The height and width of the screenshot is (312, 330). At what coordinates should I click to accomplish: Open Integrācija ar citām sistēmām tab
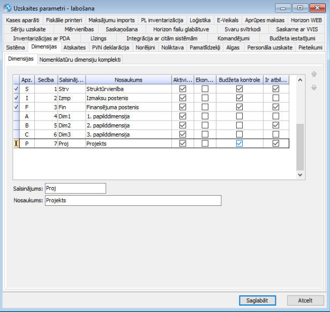(162, 39)
